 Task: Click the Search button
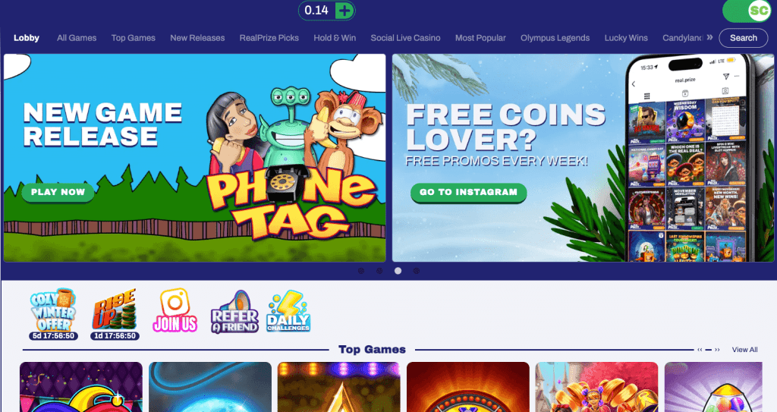coord(744,38)
